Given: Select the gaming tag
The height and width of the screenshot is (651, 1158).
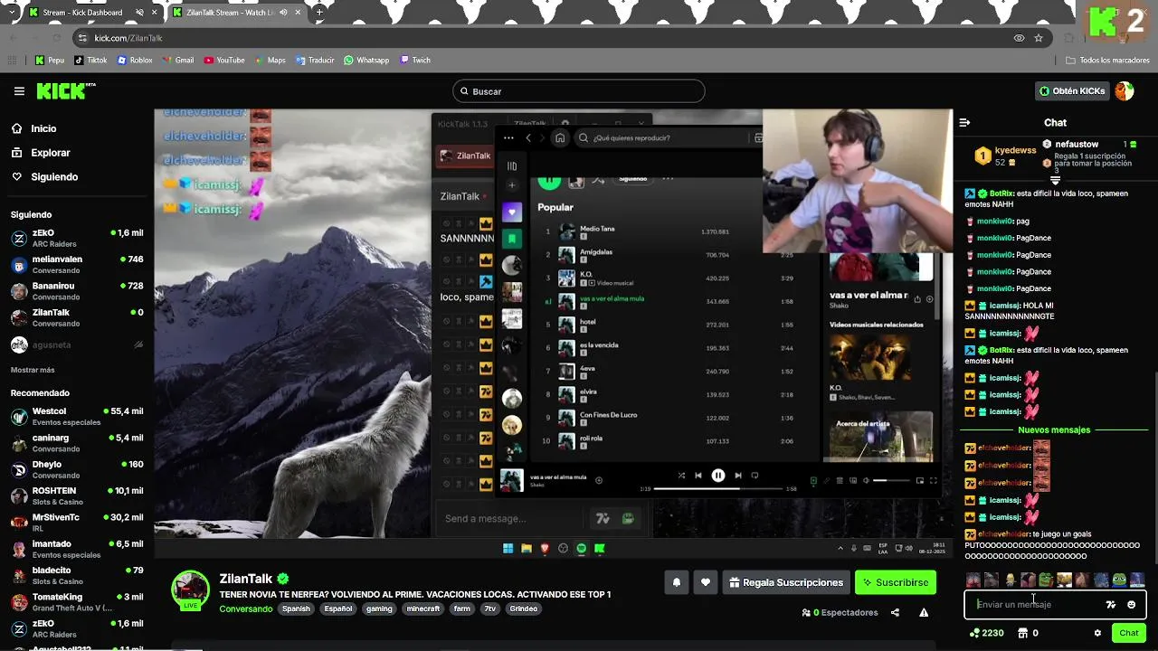Looking at the screenshot, I should coord(379,609).
